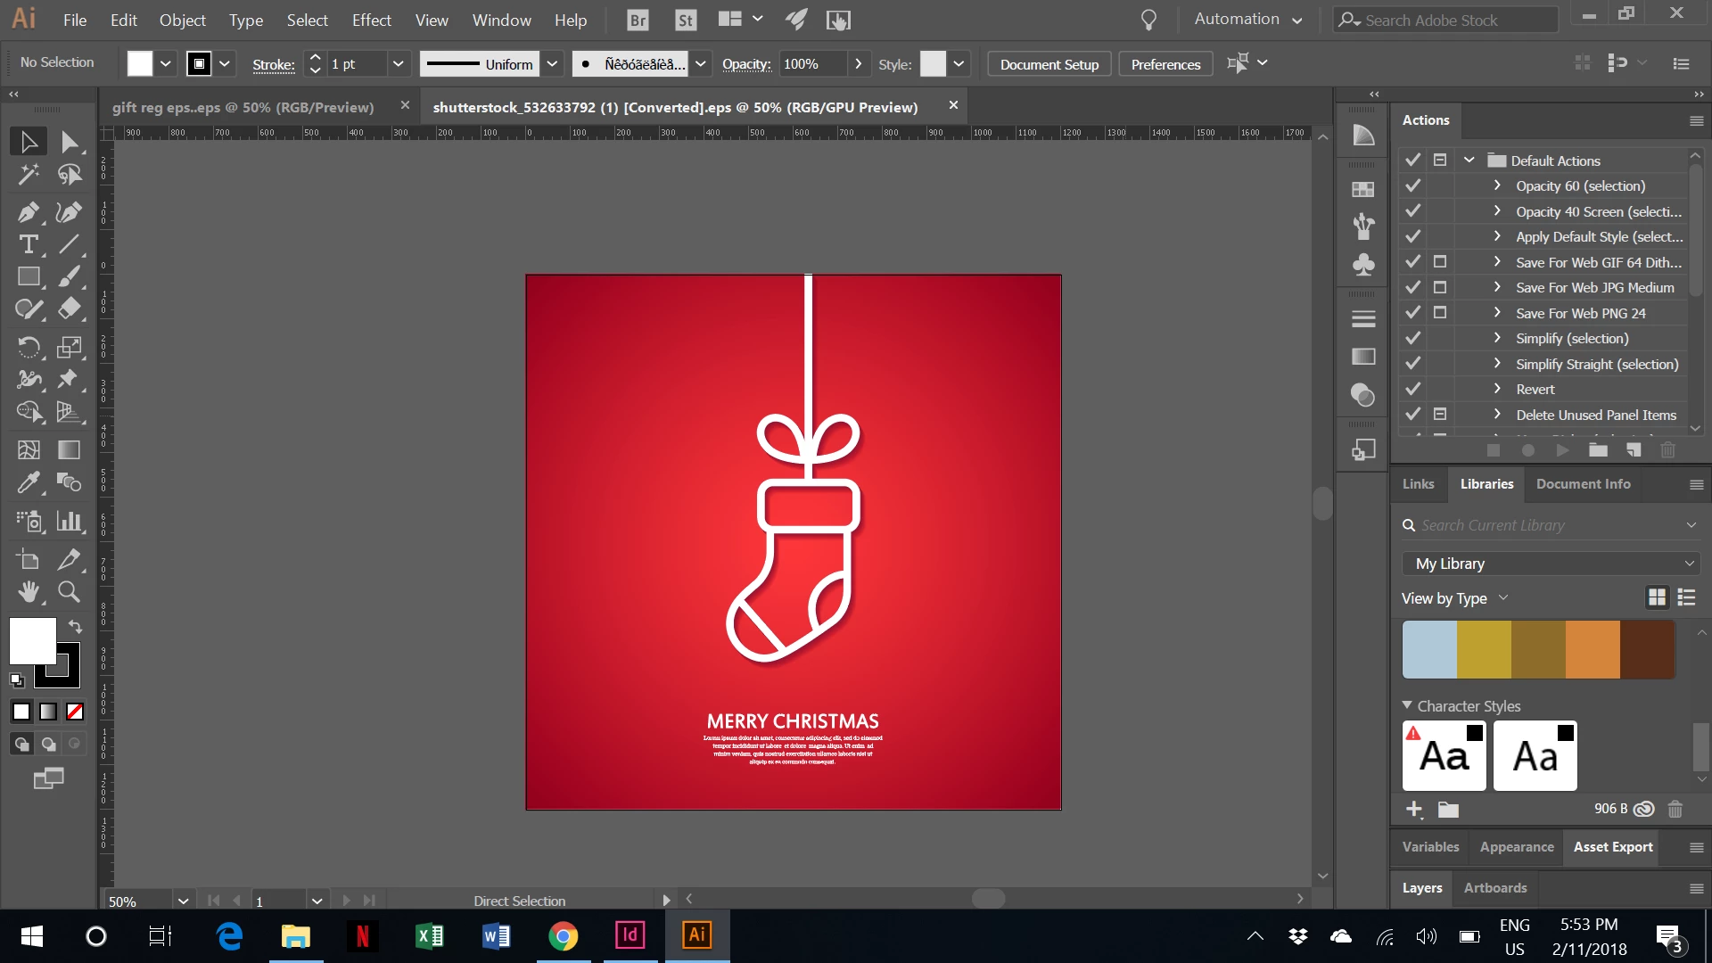
Task: Select the Hand tool
Action: click(28, 591)
